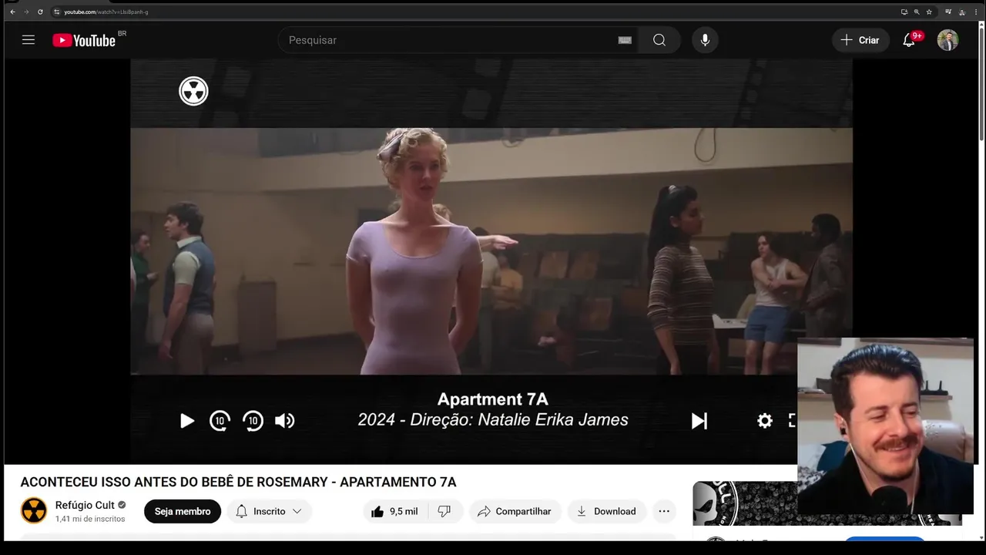
Task: Click the Compartilhar share button
Action: pos(515,511)
